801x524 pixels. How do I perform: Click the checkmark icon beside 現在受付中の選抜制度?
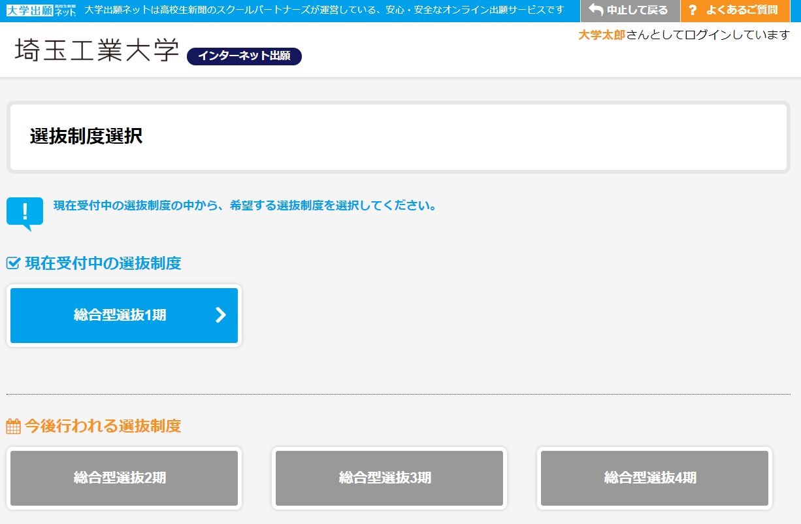point(13,263)
